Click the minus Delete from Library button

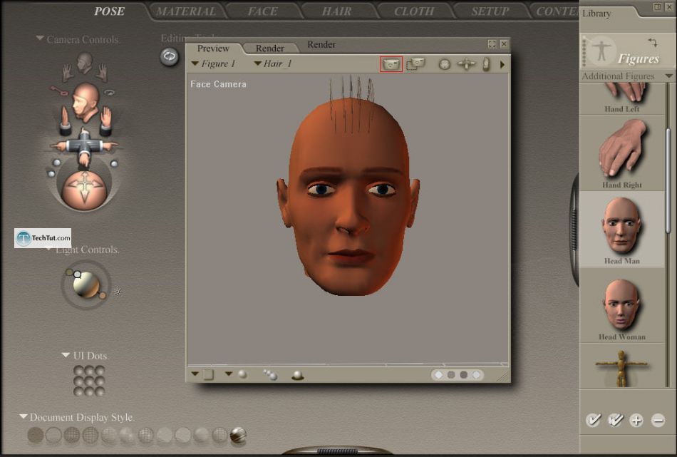658,421
